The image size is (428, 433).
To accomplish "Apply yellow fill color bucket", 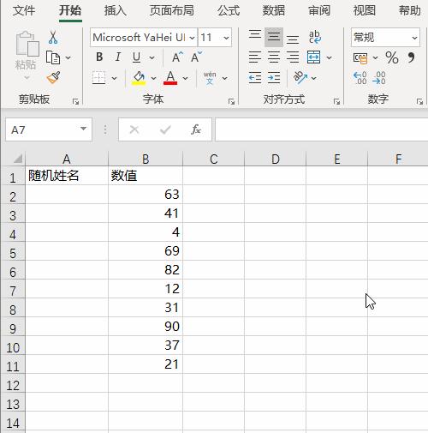I will click(x=139, y=78).
